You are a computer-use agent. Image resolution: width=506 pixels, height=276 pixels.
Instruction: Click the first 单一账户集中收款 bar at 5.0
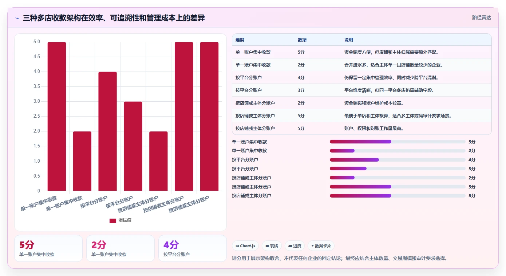tap(57, 117)
